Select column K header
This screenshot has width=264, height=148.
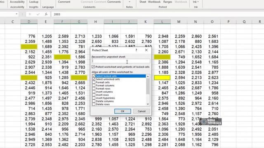146,22
